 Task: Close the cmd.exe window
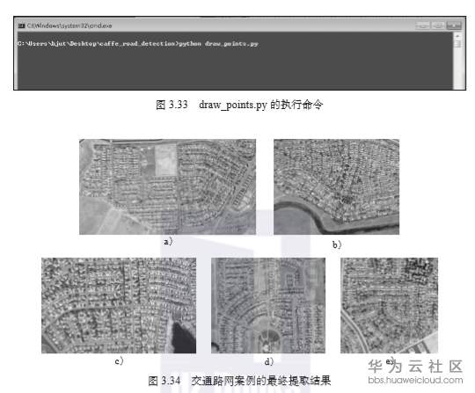tap(454, 25)
